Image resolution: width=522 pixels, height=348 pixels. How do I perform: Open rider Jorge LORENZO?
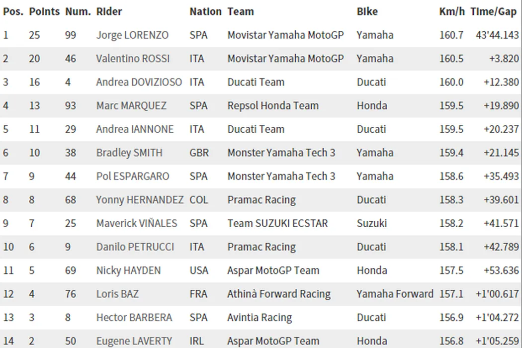pos(132,35)
